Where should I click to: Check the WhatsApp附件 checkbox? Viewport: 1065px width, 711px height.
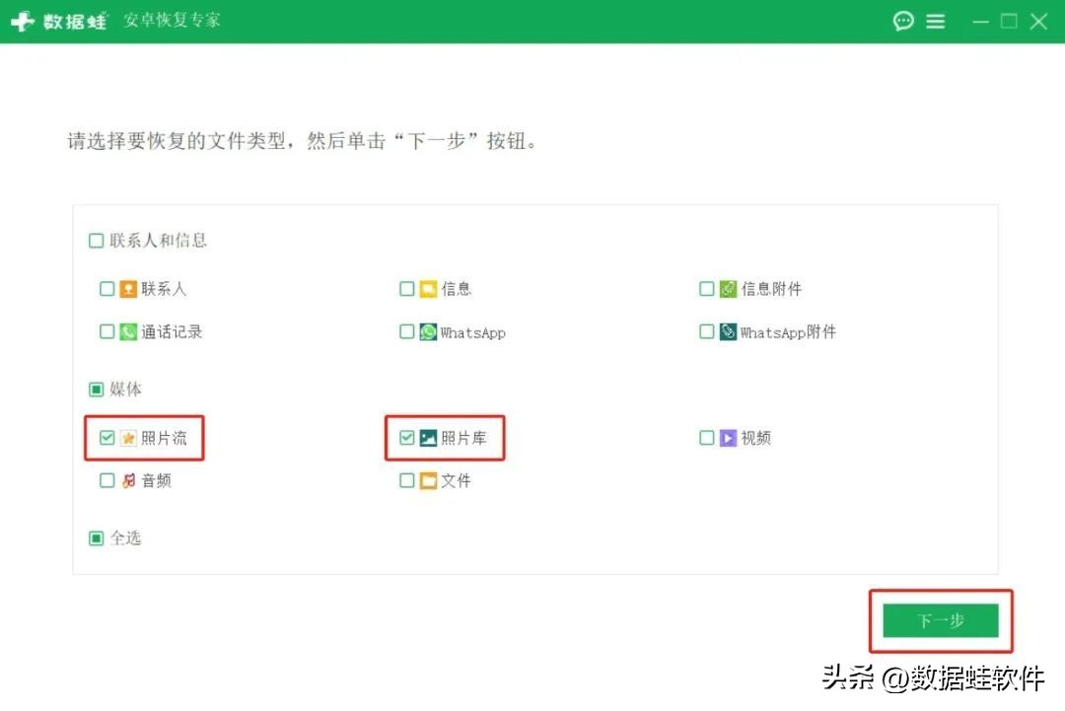click(x=707, y=332)
